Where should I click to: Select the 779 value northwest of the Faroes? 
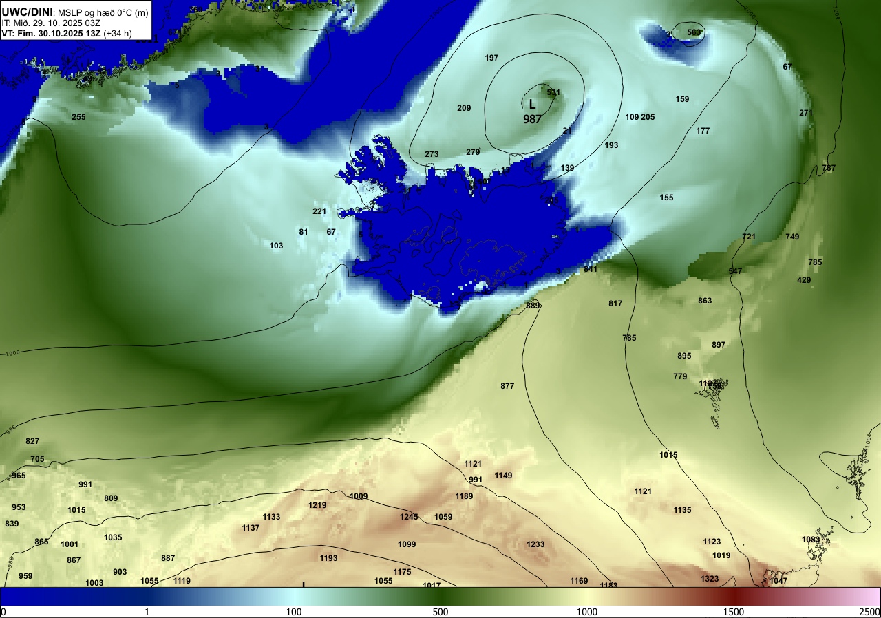pyautogui.click(x=680, y=376)
